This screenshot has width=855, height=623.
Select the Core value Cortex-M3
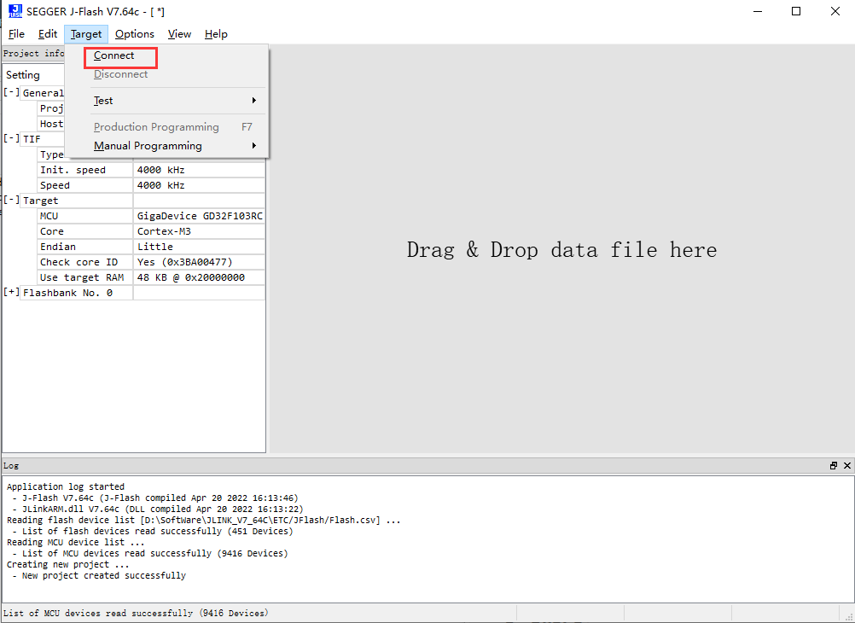(199, 231)
